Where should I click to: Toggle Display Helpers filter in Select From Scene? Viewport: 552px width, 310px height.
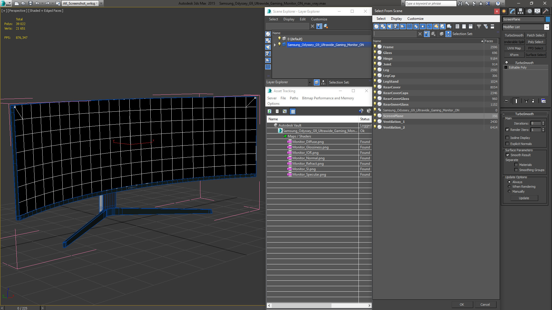click(403, 26)
